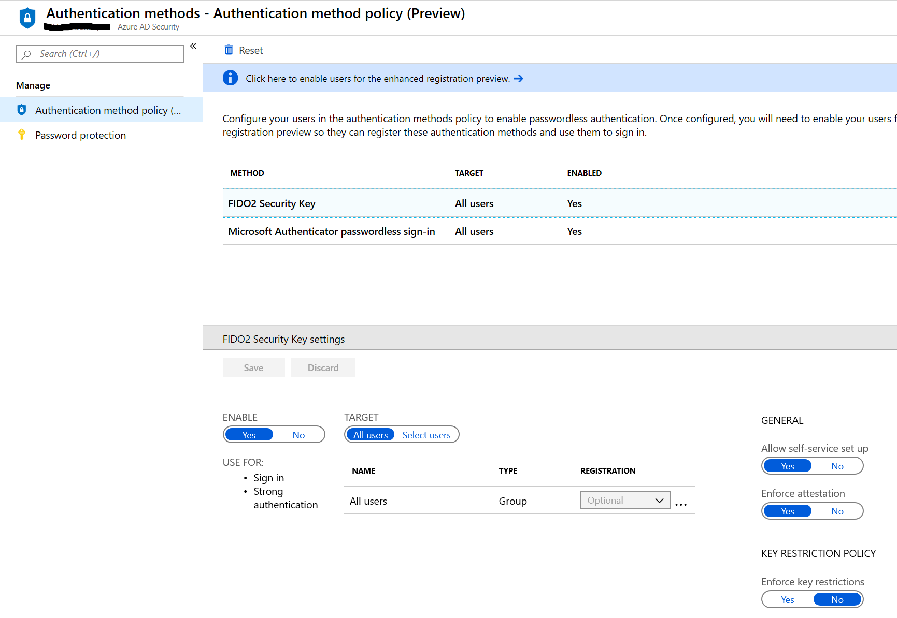Click the Password protection key icon
This screenshot has width=897, height=618.
(22, 135)
